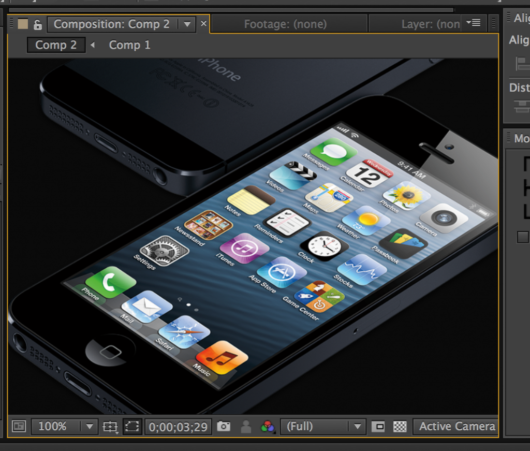This screenshot has width=530, height=451.
Task: Navigate to Comp 1 in breadcrumb
Action: [129, 45]
